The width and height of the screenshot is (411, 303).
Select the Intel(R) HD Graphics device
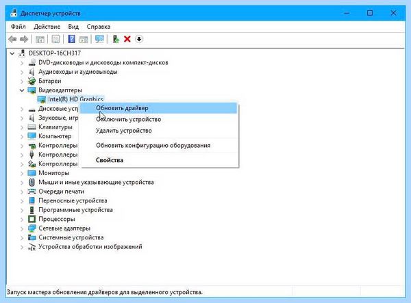75,99
